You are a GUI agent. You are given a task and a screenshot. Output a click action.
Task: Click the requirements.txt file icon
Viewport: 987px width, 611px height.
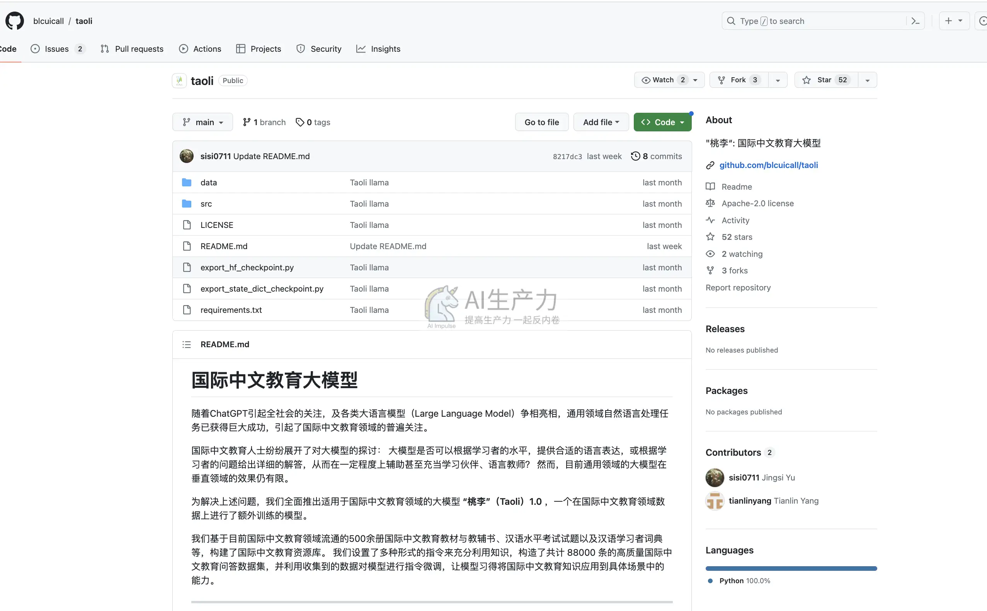(x=187, y=310)
